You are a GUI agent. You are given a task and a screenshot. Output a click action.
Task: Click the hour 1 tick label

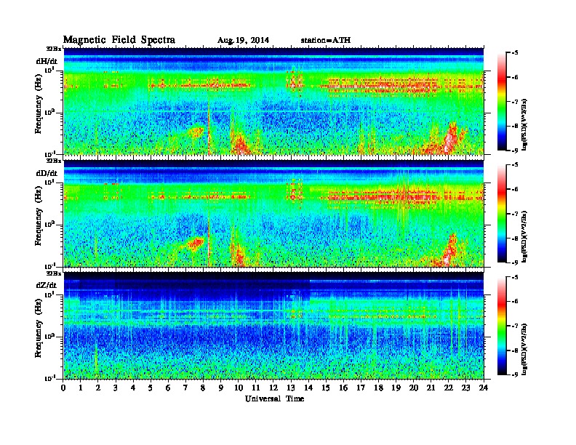pos(81,388)
